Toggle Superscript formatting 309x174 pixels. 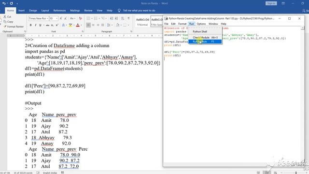point(57,25)
